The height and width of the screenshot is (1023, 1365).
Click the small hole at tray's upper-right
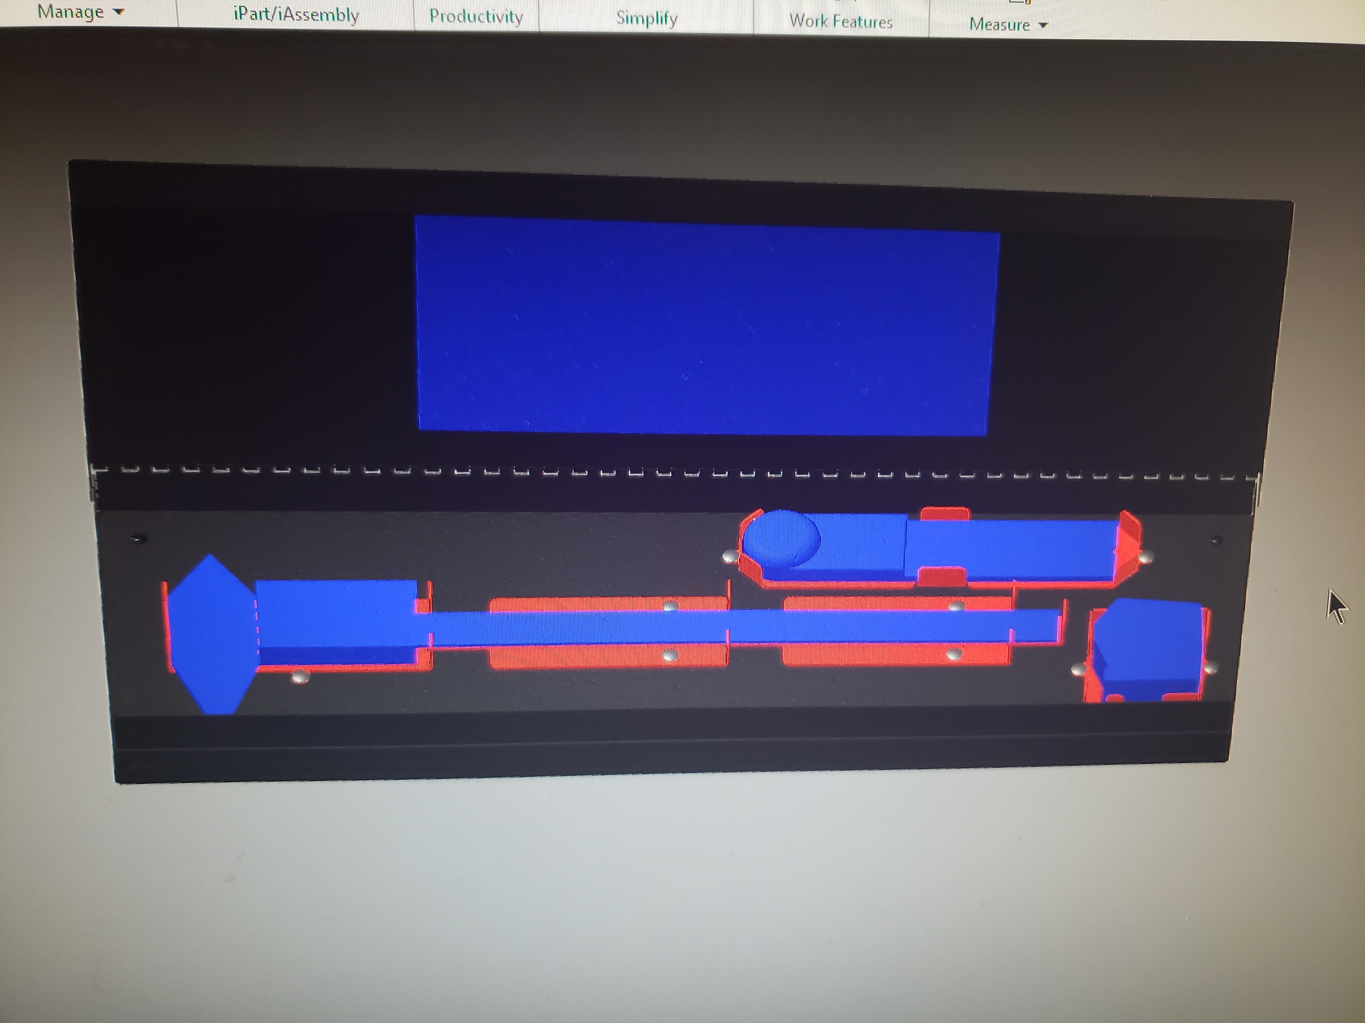click(1216, 541)
